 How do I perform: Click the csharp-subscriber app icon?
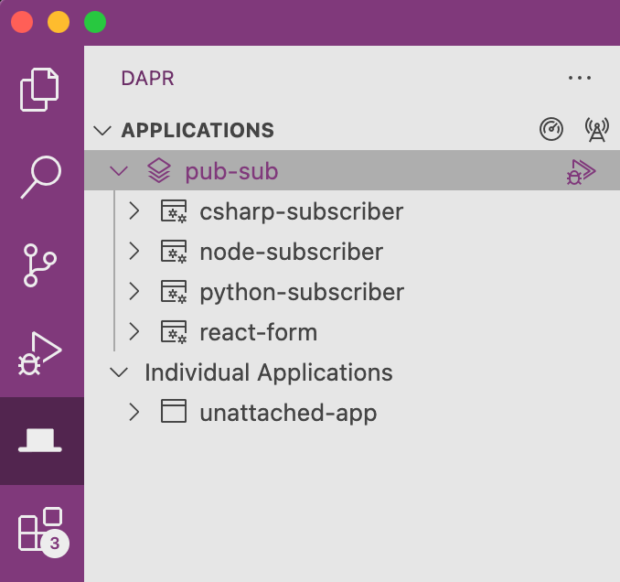pos(174,211)
